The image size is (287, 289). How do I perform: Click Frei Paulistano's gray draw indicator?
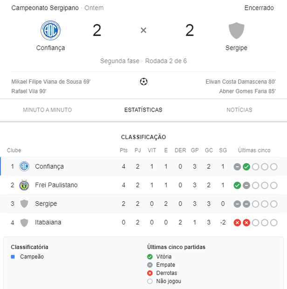coord(246,185)
